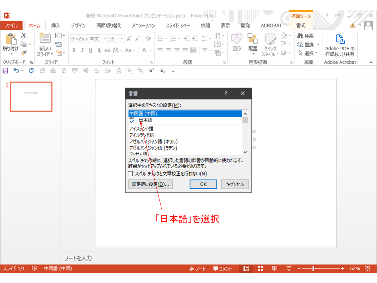Toggle the コメント pane in status bar
The width and height of the screenshot is (377, 283).
[x=223, y=268]
